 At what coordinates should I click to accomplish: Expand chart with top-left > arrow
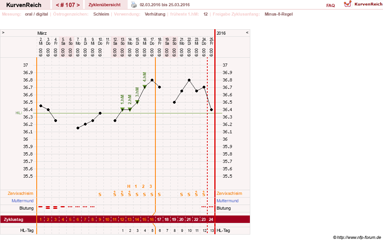coord(3,32)
